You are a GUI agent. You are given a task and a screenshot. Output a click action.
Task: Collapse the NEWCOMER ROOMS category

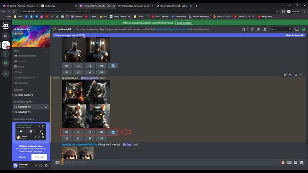point(23,102)
